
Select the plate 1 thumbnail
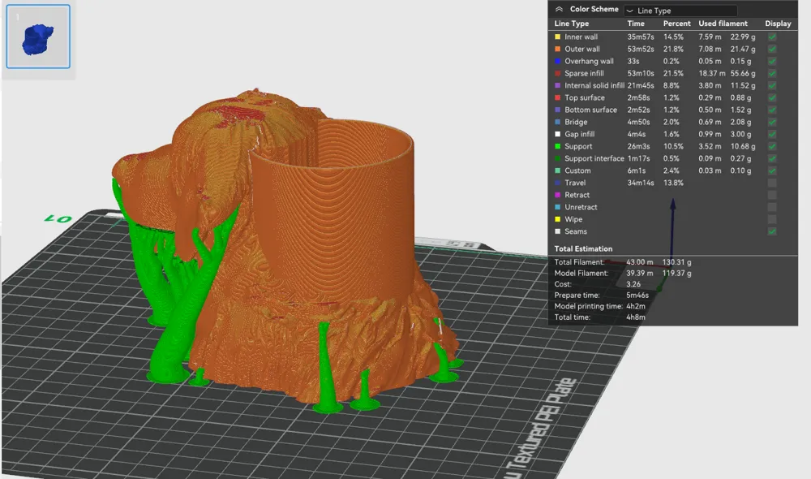pos(38,37)
